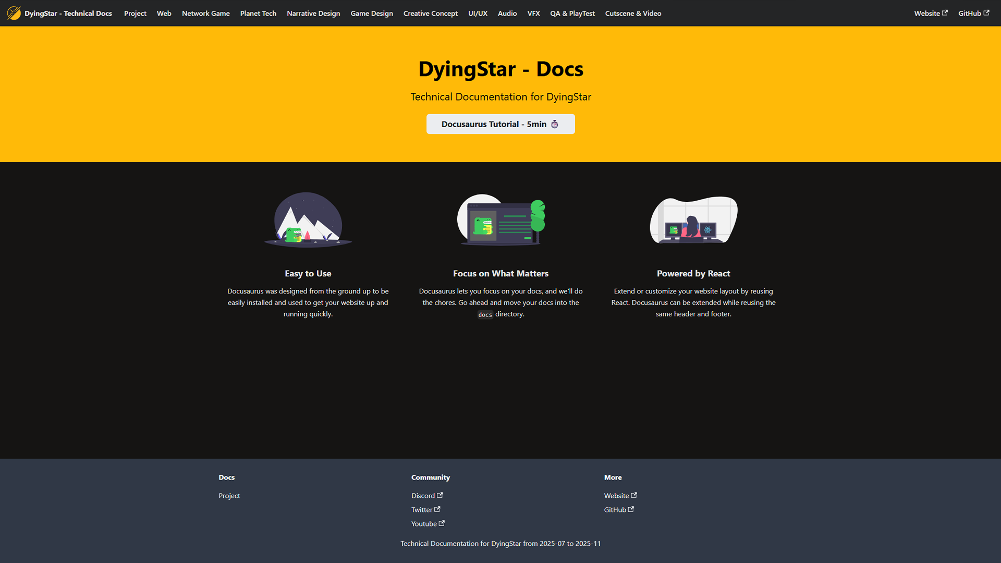Click the external link icon beside Twitter
This screenshot has height=563, width=1001.
(437, 509)
